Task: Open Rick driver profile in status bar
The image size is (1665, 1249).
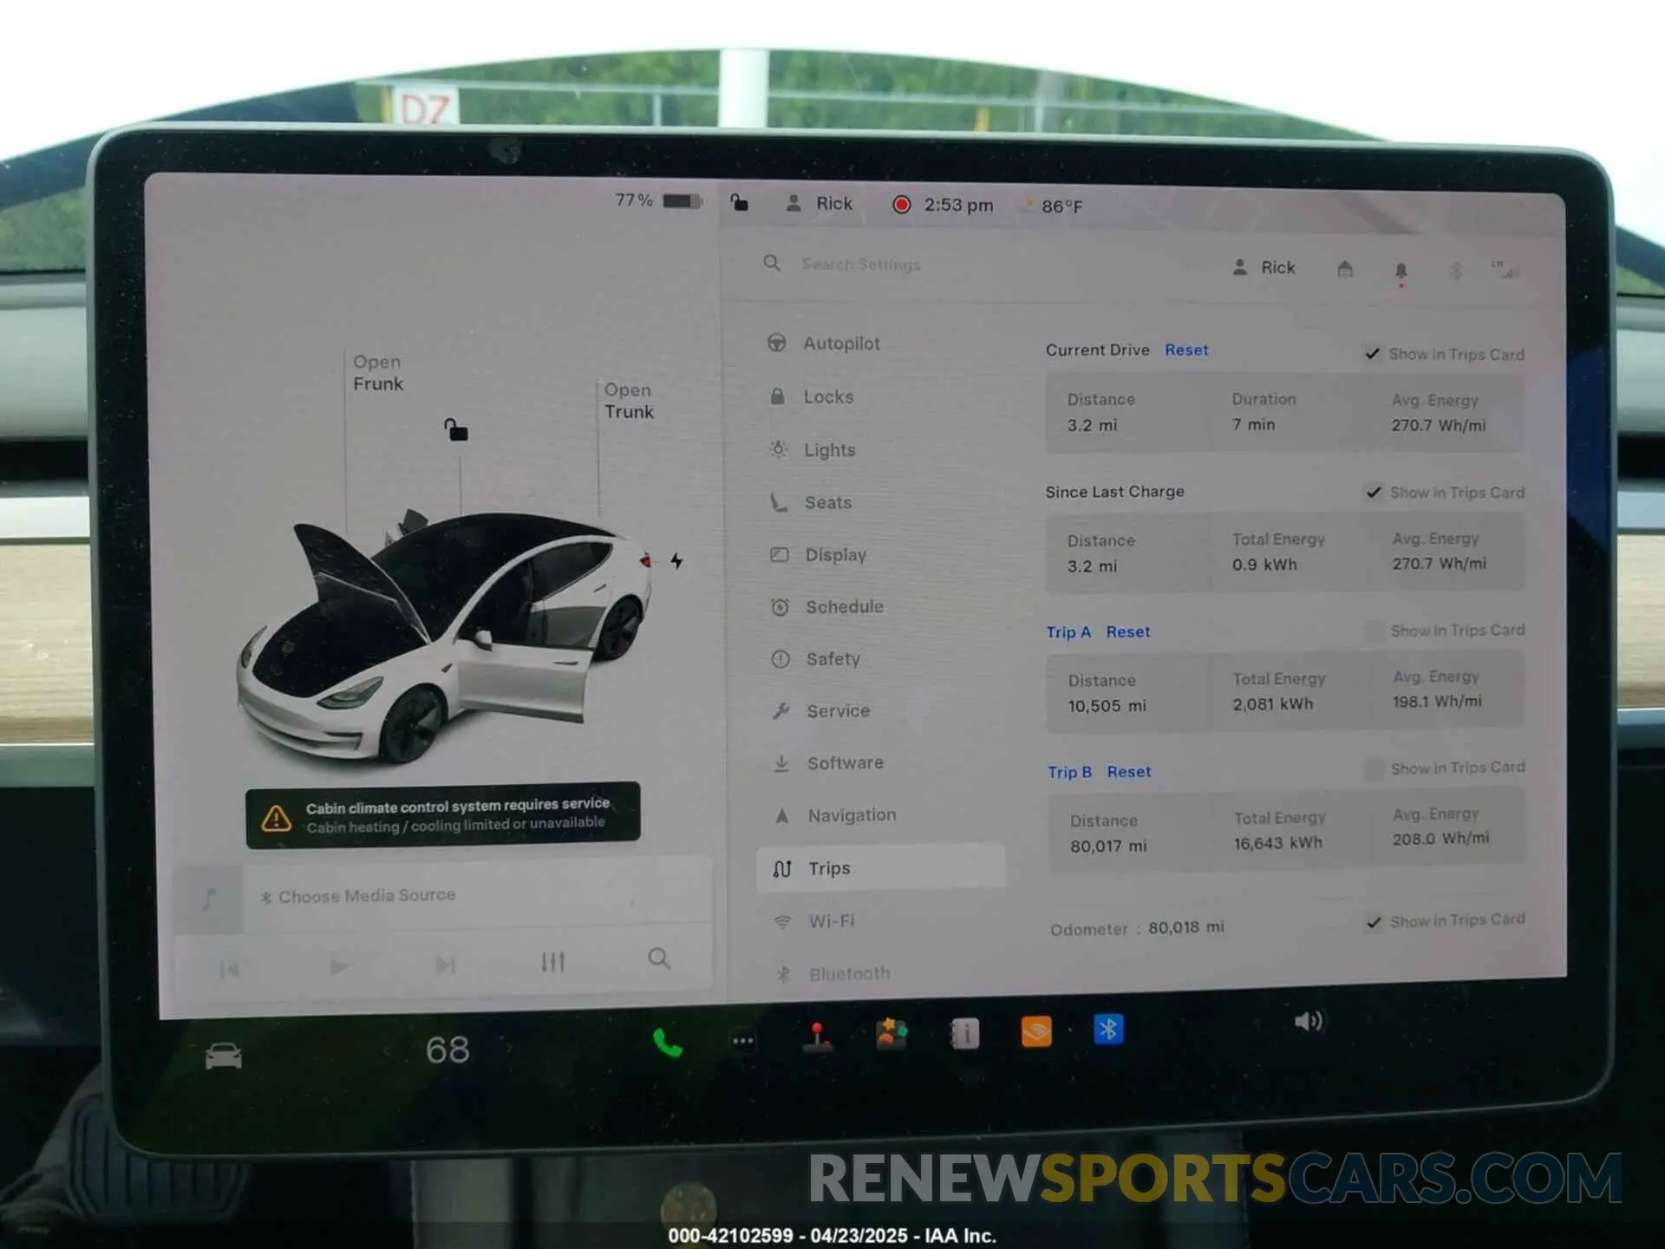Action: 819,203
